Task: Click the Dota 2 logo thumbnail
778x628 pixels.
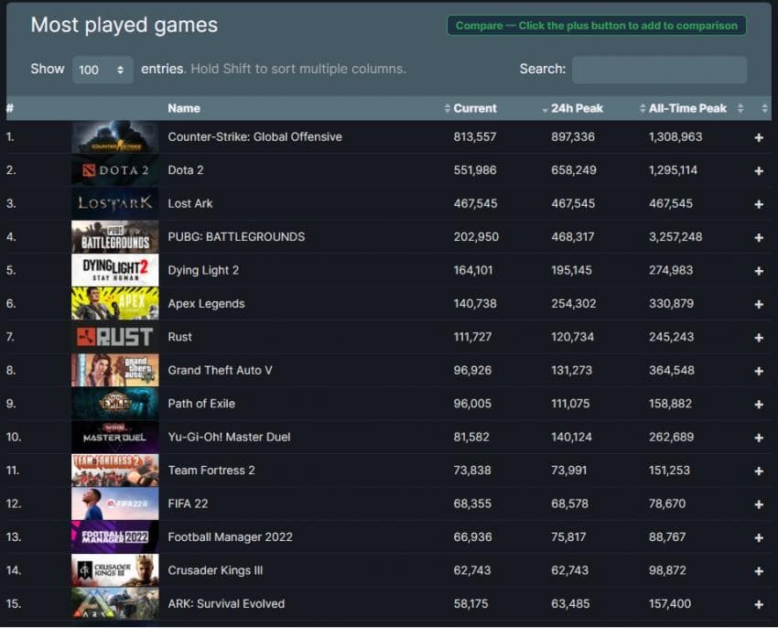Action: tap(115, 170)
